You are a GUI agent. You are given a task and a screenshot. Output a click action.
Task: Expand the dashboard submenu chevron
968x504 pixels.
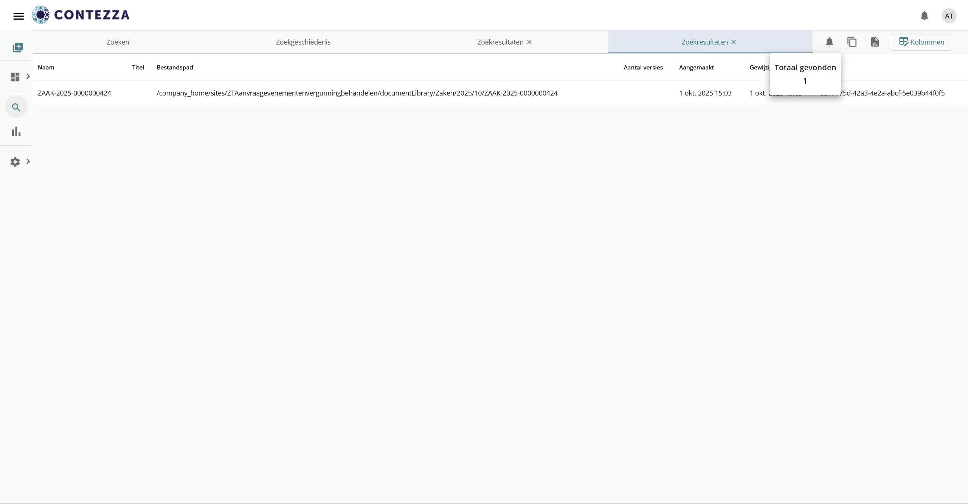(x=28, y=77)
